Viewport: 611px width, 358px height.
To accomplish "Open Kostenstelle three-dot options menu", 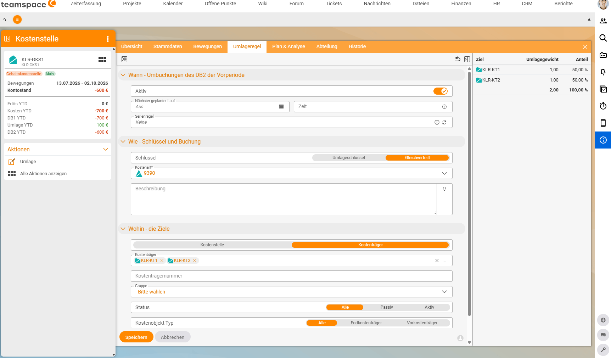I will tap(108, 39).
